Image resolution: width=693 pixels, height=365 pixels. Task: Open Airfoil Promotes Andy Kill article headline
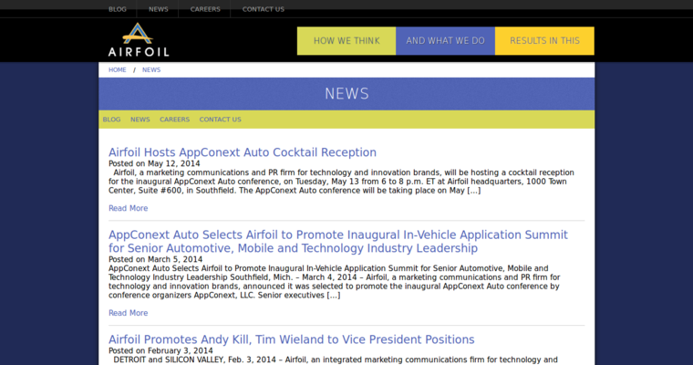coord(292,339)
